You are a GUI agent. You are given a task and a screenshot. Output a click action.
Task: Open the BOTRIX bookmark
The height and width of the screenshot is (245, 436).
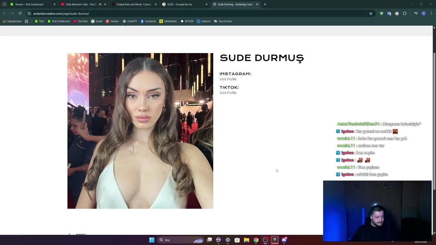coord(187,21)
